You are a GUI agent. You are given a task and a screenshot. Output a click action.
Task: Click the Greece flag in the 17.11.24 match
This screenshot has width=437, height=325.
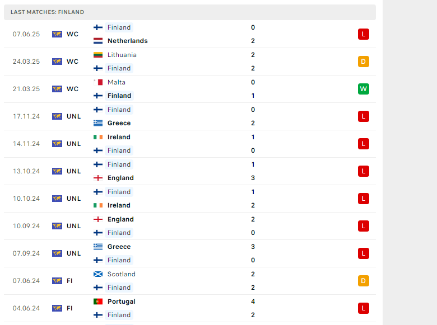pyautogui.click(x=98, y=123)
